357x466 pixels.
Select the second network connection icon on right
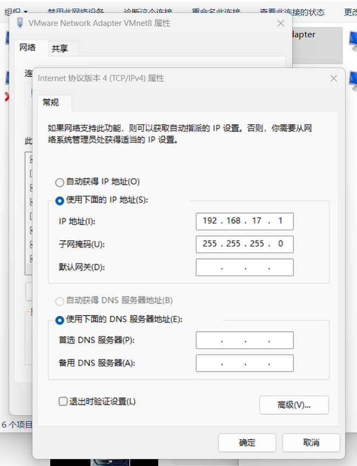(353, 80)
